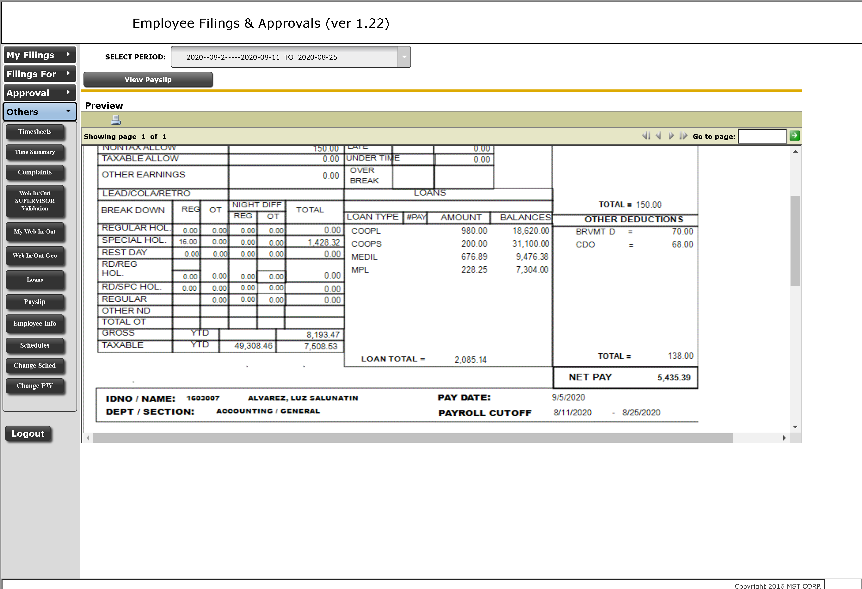The width and height of the screenshot is (862, 589).
Task: Click the horizontal scroll-left arrow
Action: click(88, 438)
